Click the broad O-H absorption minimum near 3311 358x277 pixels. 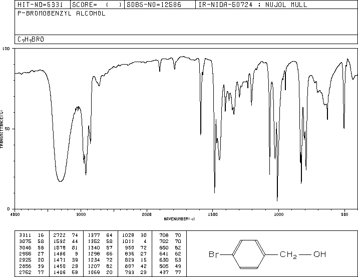pyautogui.click(x=60, y=181)
